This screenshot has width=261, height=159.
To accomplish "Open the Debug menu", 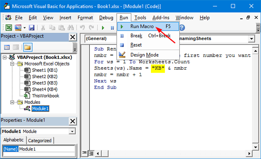I will tap(106, 17).
